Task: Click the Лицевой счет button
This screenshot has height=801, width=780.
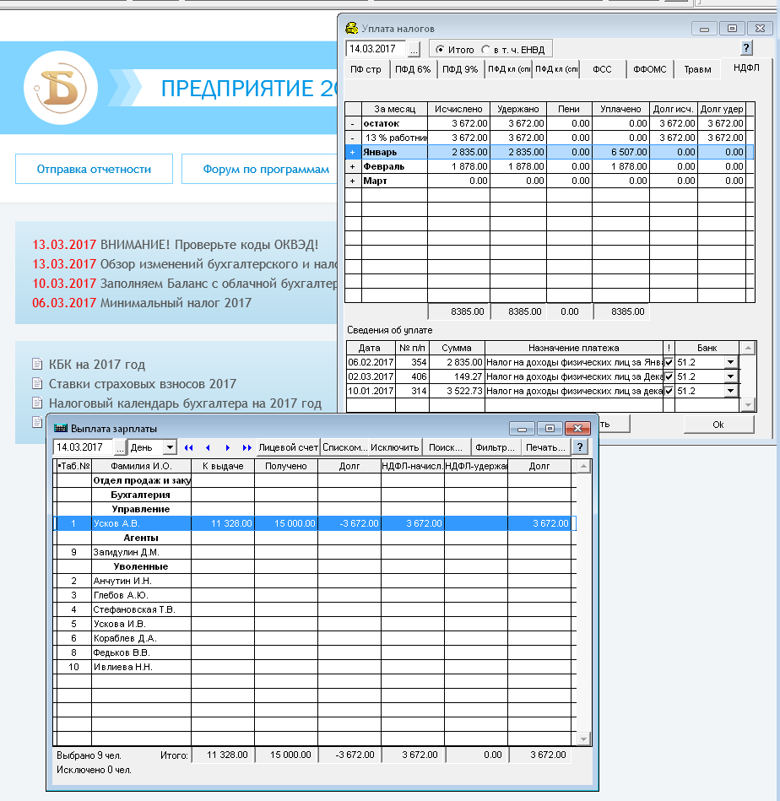Action: [288, 447]
